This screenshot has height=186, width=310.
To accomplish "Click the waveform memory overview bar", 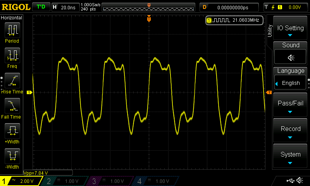I will click(148, 7).
